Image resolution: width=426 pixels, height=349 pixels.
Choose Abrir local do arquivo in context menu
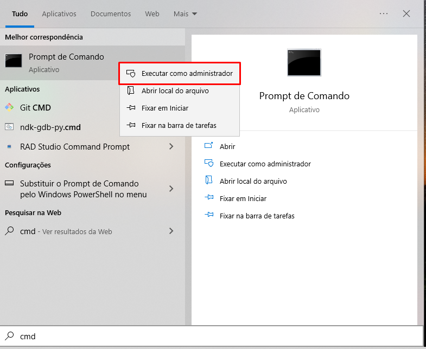(180, 91)
